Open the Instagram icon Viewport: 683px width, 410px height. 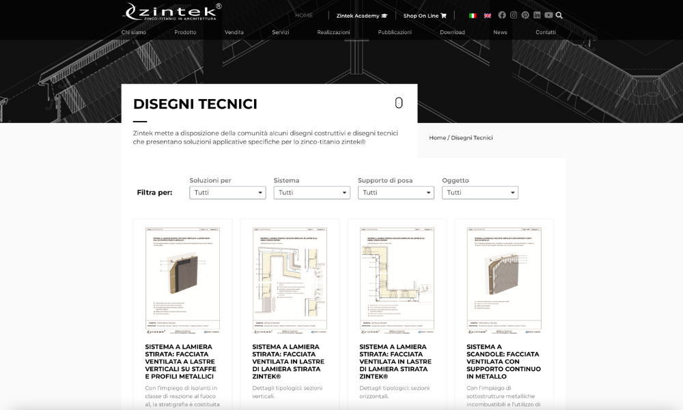pos(514,15)
